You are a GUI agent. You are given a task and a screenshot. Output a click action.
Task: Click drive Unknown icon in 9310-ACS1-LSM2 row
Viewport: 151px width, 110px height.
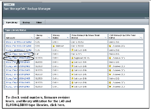[x=72, y=50]
